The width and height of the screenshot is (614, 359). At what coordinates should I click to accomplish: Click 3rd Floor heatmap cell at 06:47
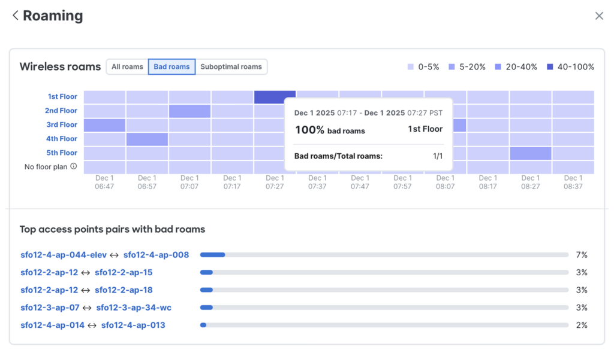pyautogui.click(x=104, y=125)
